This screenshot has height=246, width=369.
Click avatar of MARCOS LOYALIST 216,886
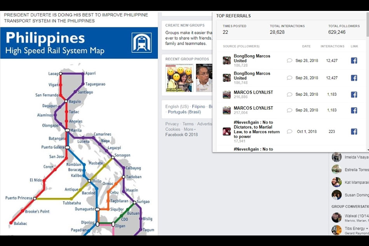click(x=227, y=94)
